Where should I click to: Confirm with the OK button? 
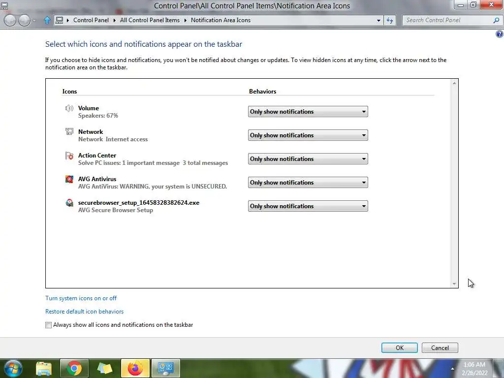(400, 348)
